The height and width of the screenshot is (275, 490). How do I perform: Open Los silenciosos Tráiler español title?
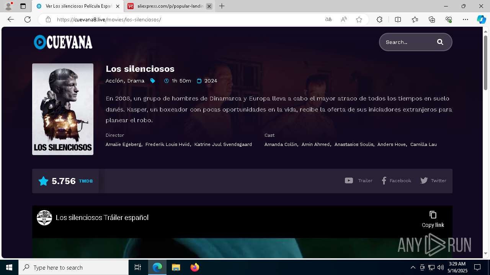[102, 218]
